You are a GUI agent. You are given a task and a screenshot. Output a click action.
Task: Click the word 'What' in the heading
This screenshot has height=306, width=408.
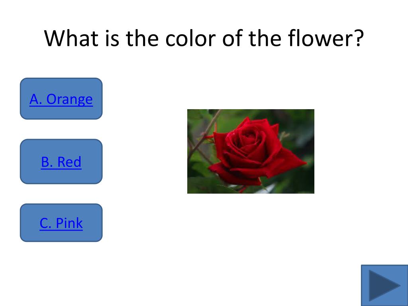(71, 38)
